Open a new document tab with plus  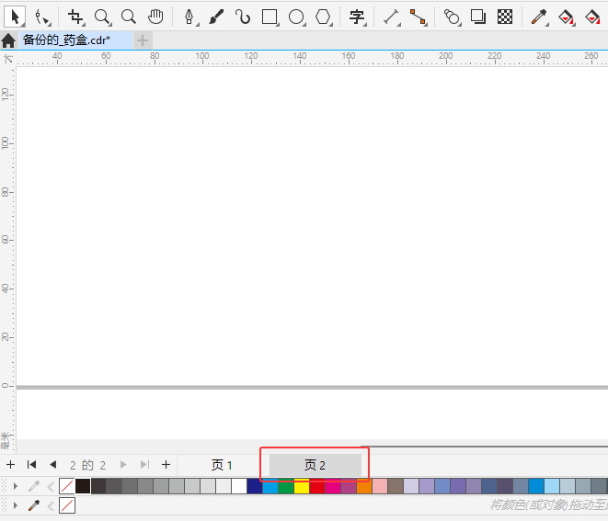click(143, 40)
